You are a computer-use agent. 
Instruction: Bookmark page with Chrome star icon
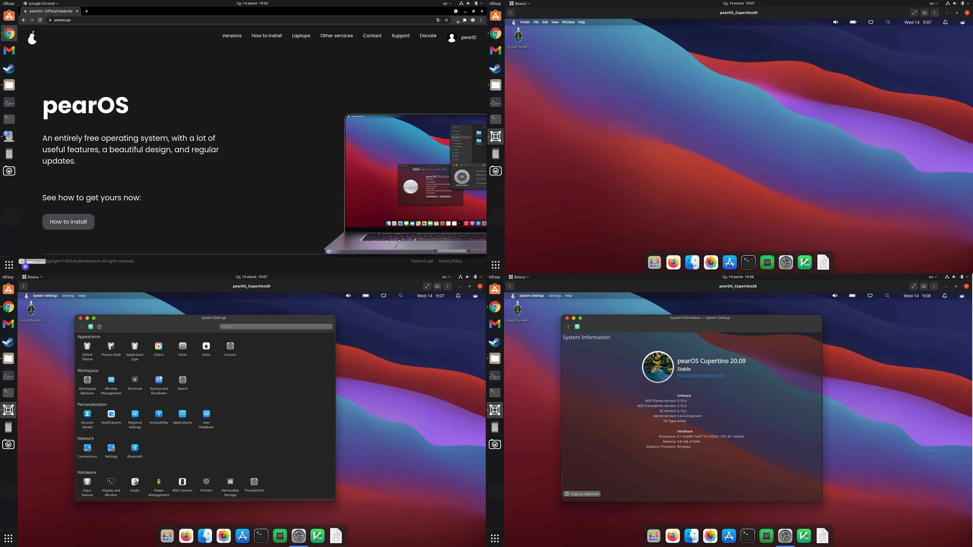447,20
